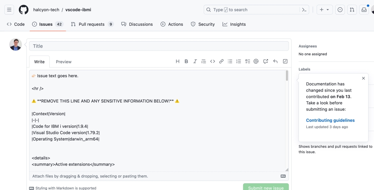The height and width of the screenshot is (190, 374).
Task: Insert a numbered list
Action: (x=239, y=61)
